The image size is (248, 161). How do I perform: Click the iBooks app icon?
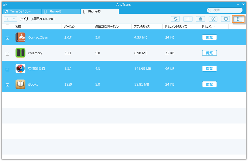[21, 84]
